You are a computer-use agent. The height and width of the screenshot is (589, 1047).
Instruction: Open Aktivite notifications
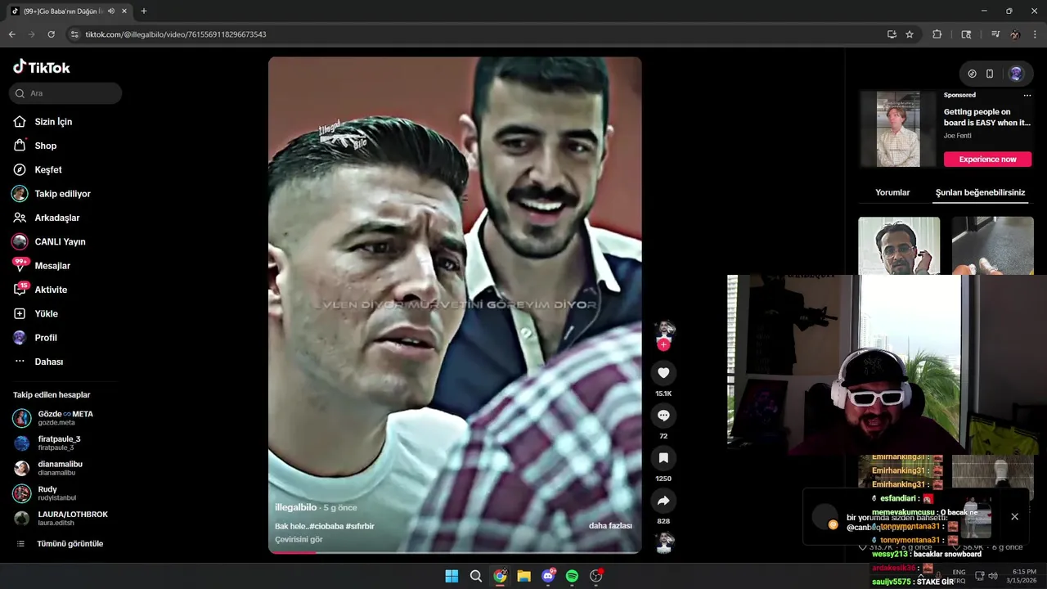pos(51,290)
